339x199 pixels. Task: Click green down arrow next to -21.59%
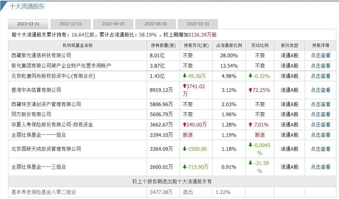click(x=250, y=163)
